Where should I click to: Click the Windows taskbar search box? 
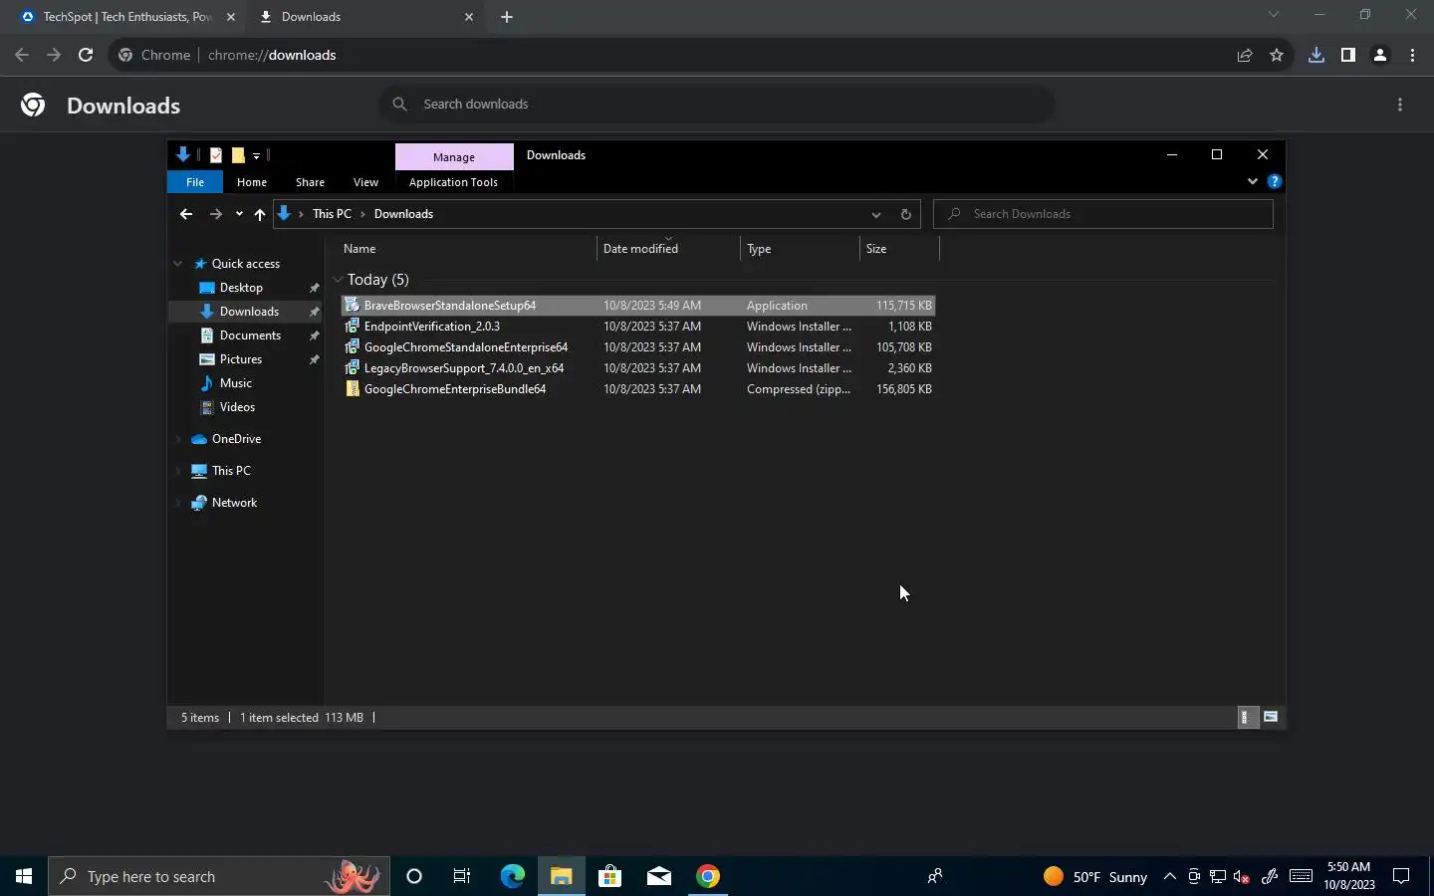219,876
